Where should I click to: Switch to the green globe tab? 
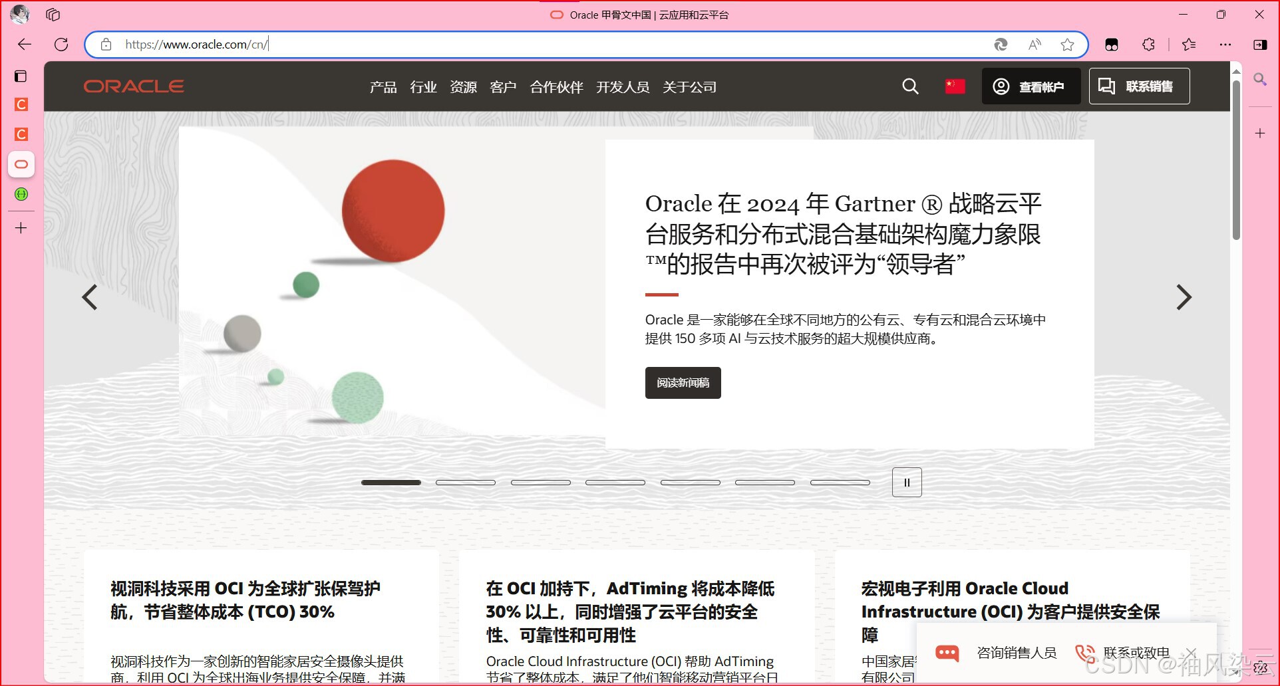coord(21,194)
